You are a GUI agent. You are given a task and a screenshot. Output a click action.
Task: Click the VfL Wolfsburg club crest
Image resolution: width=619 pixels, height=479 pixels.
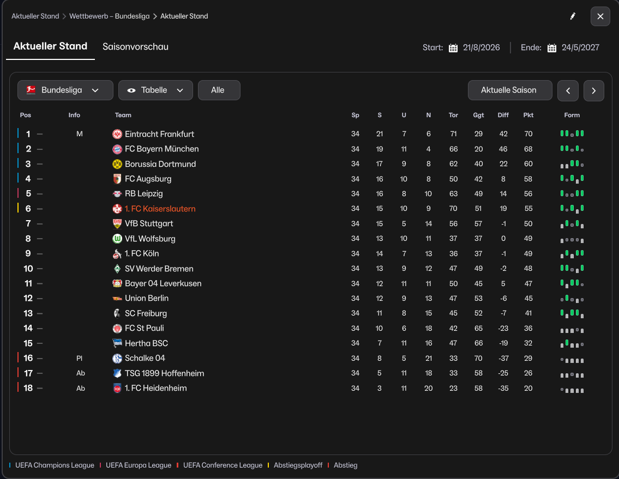pyautogui.click(x=117, y=239)
